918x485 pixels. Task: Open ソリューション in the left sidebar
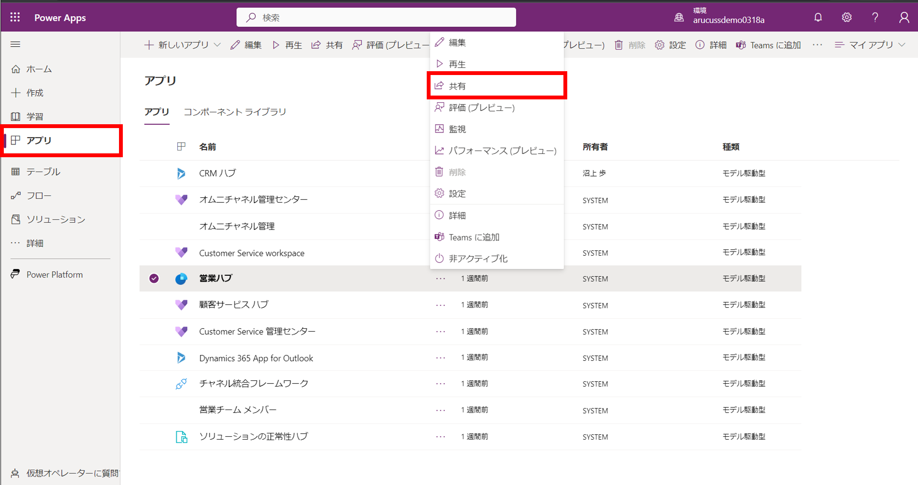(55, 219)
